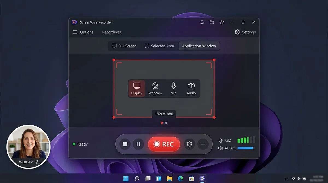Select Full Screen capture mode
Viewport: 328px width, 183px height.
click(x=124, y=46)
